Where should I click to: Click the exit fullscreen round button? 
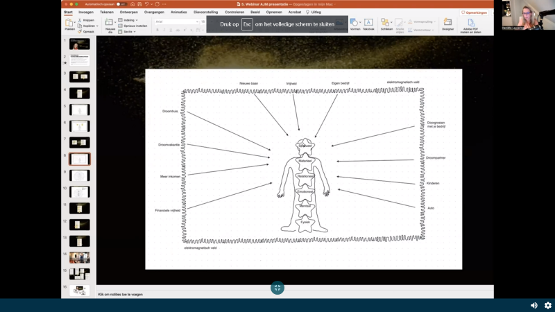click(x=277, y=288)
